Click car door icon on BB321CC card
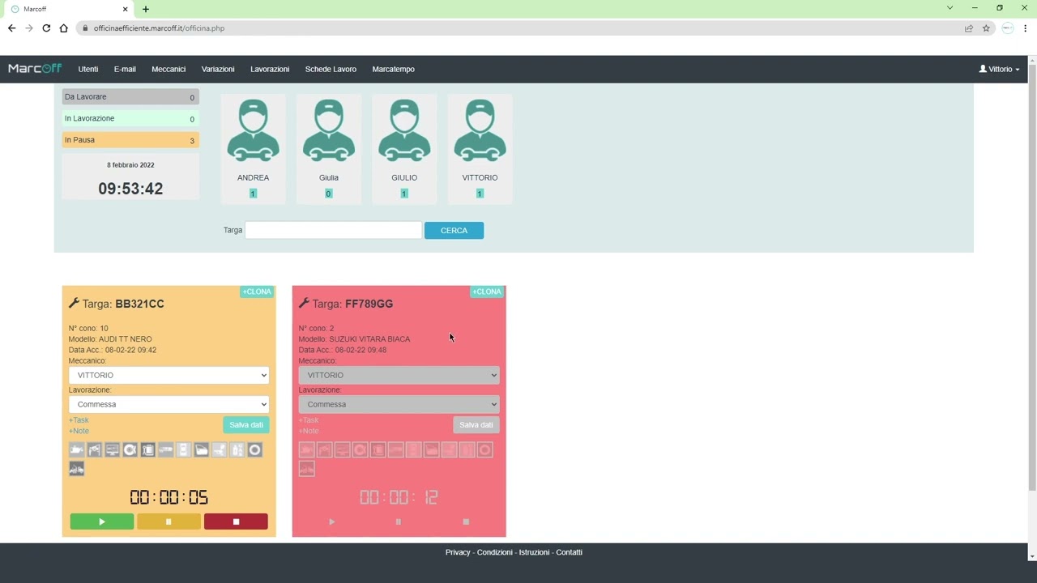Screen dimensions: 1037x583 click(x=202, y=449)
